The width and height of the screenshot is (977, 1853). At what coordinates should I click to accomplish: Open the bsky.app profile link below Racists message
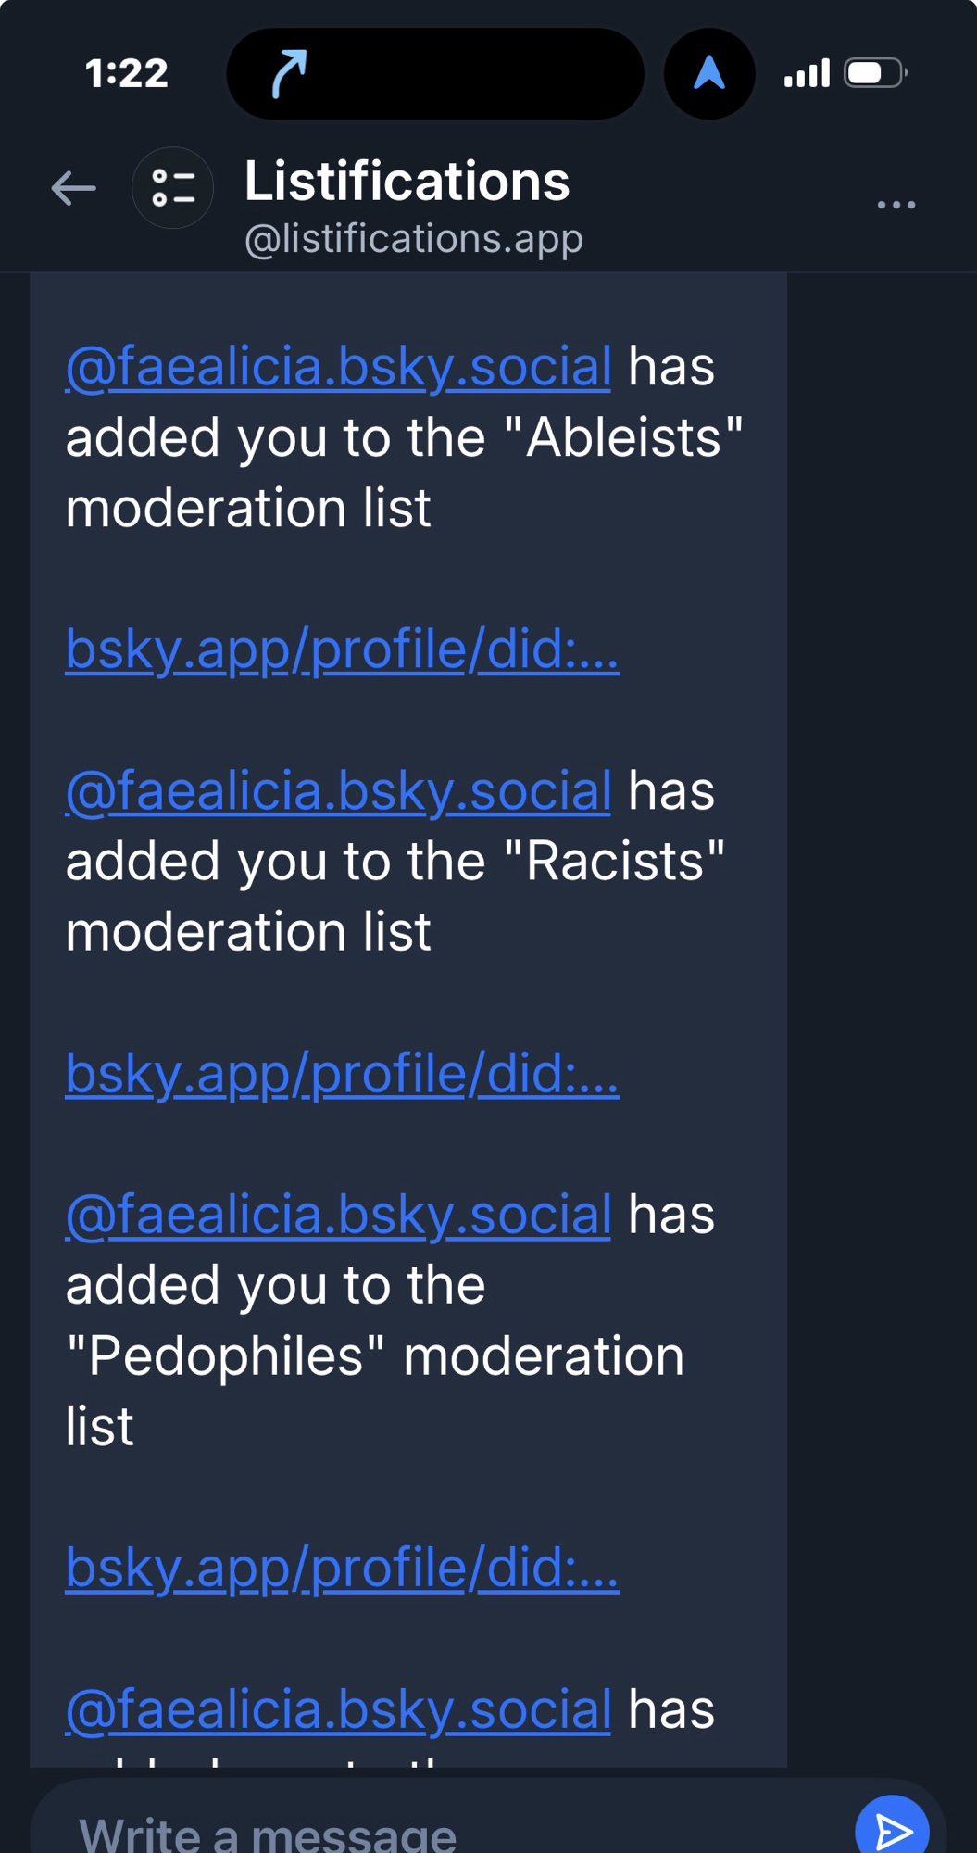(342, 1074)
